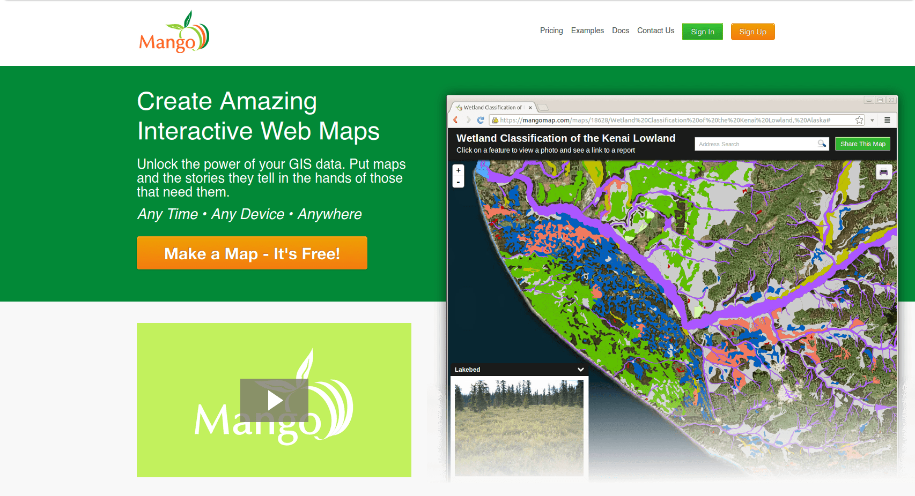Open the Pricing page
The height and width of the screenshot is (496, 915).
pyautogui.click(x=551, y=31)
